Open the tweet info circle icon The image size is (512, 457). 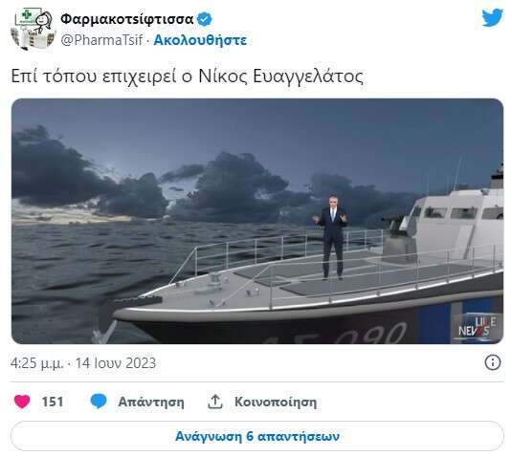493,362
